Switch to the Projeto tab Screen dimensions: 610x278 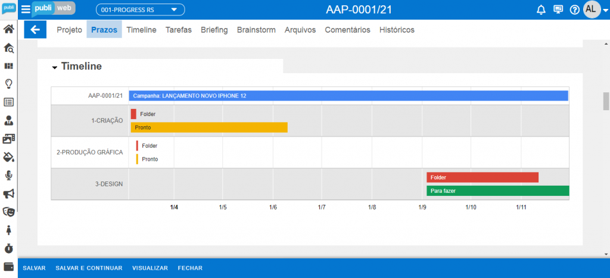point(69,30)
